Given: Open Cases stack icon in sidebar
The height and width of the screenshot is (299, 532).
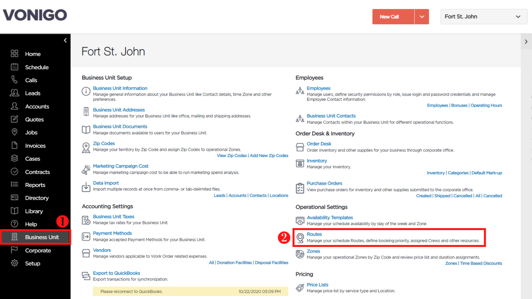Looking at the screenshot, I should click(x=14, y=158).
